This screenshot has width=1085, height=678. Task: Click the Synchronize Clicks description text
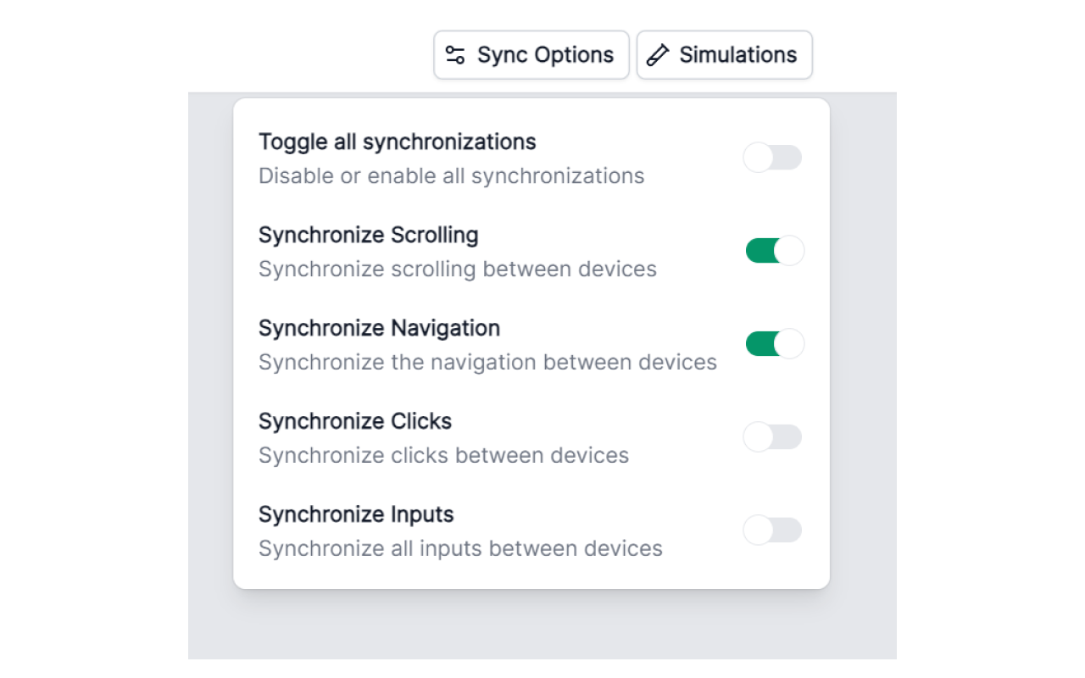click(x=444, y=455)
